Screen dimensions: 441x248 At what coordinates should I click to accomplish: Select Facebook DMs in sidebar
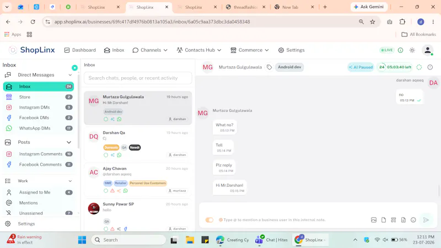tap(39, 118)
